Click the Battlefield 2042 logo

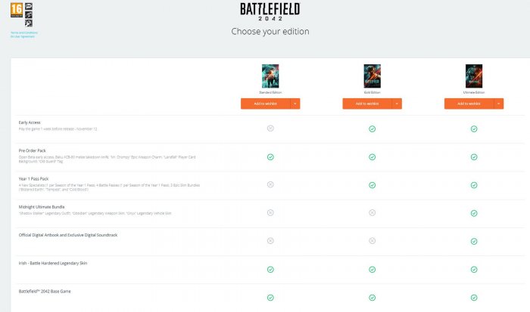[x=270, y=12]
